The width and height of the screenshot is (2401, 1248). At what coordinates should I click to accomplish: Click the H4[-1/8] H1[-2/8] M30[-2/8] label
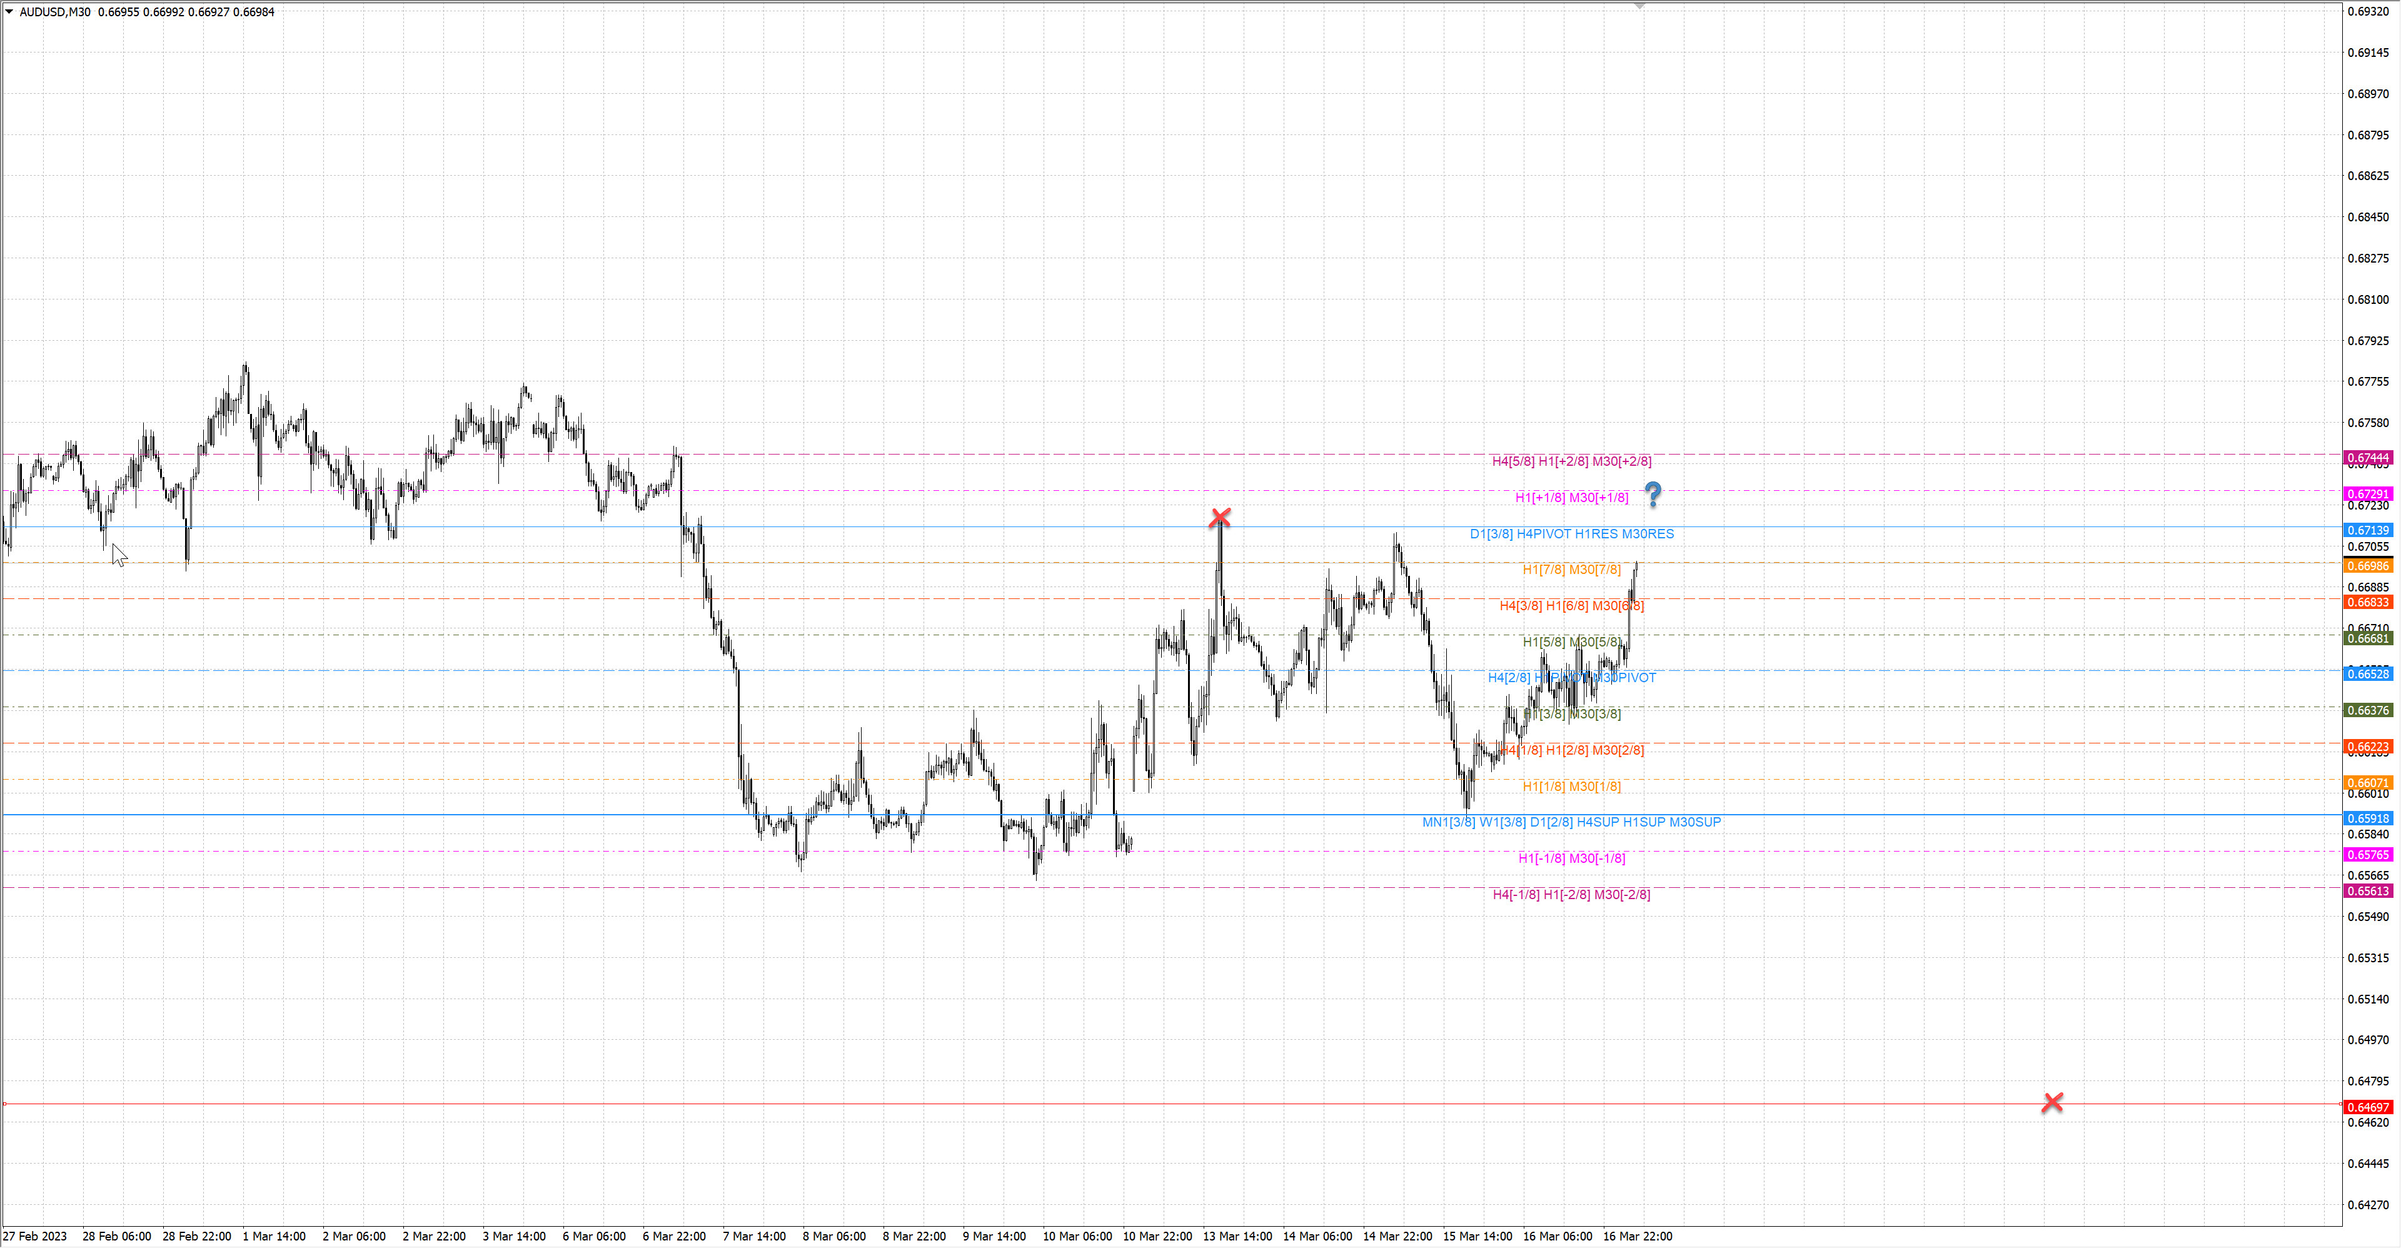pyautogui.click(x=1571, y=895)
